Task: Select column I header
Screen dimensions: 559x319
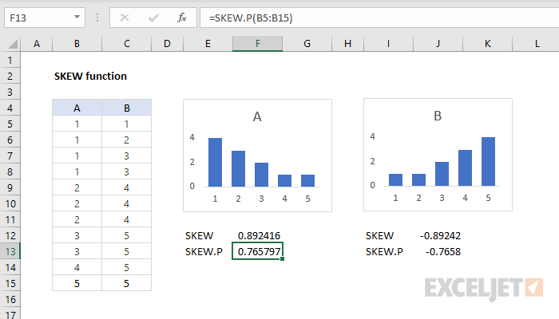Action: [388, 44]
